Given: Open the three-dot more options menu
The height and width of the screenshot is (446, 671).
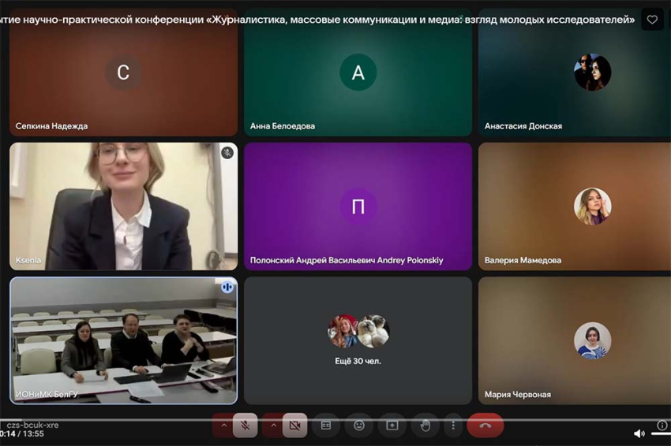Looking at the screenshot, I should coord(452,426).
